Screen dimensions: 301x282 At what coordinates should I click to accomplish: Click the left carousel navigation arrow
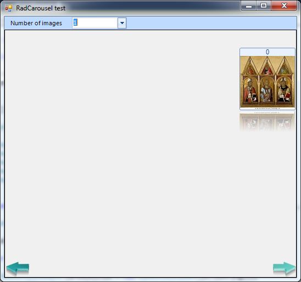coord(18,269)
